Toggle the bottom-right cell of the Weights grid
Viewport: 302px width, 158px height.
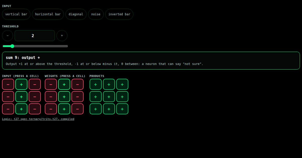coord(78,109)
